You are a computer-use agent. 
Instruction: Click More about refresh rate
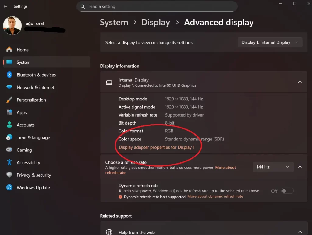click(225, 167)
